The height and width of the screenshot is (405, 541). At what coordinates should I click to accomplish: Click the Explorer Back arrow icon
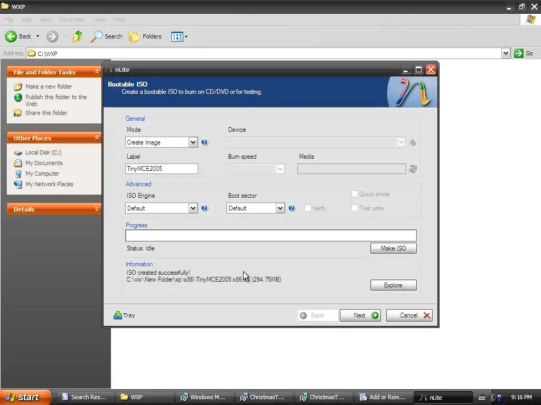coord(11,36)
